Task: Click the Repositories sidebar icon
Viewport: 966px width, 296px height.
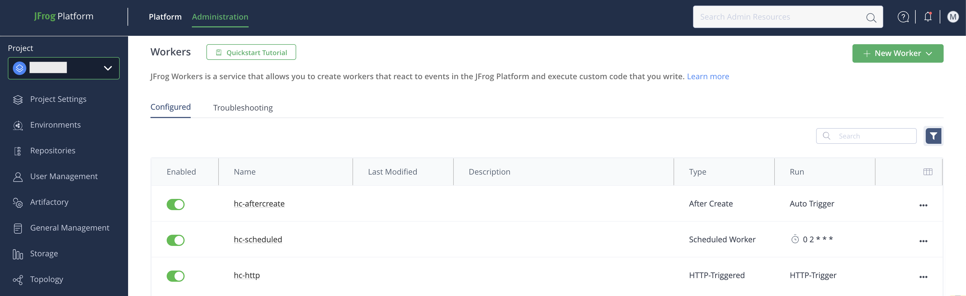Action: point(18,151)
